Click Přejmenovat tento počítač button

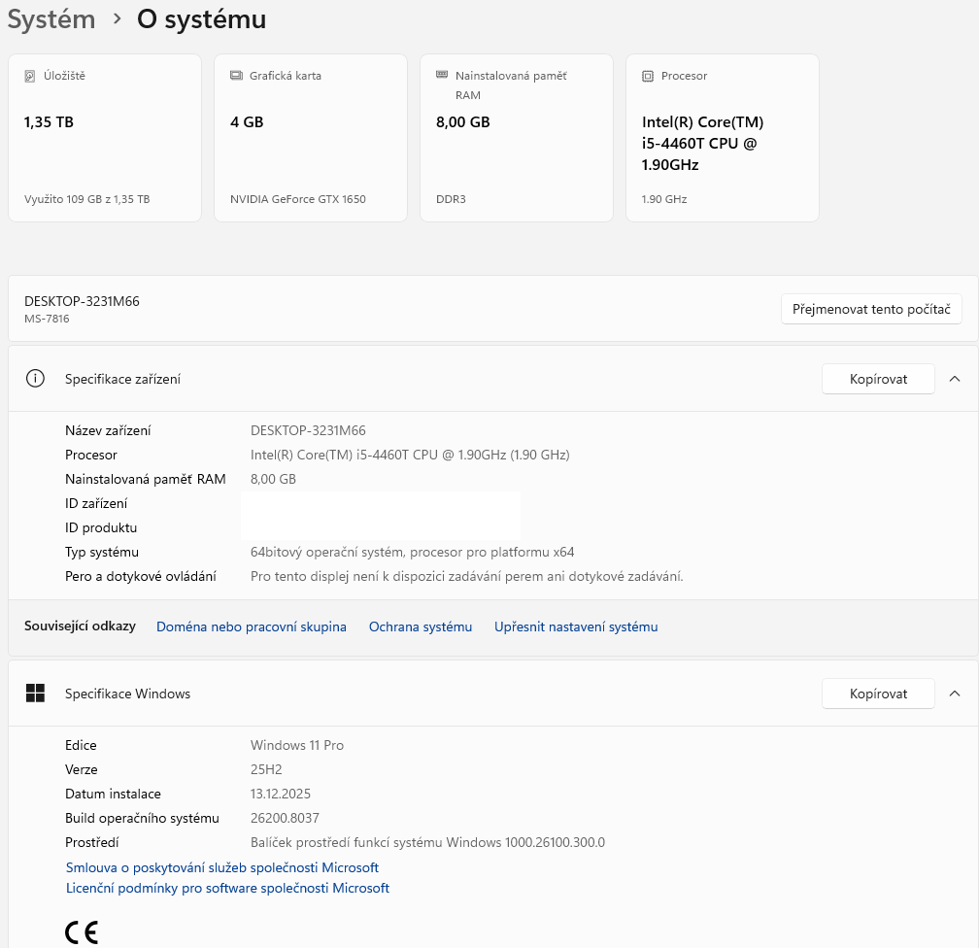(871, 309)
